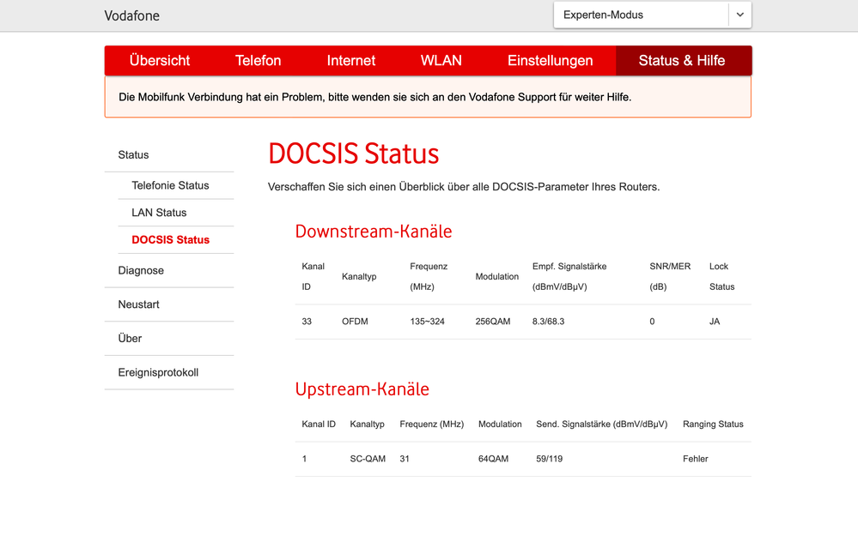Viewport: 858px width, 536px height.
Task: Click the 64QAM modulation cell
Action: click(x=493, y=459)
